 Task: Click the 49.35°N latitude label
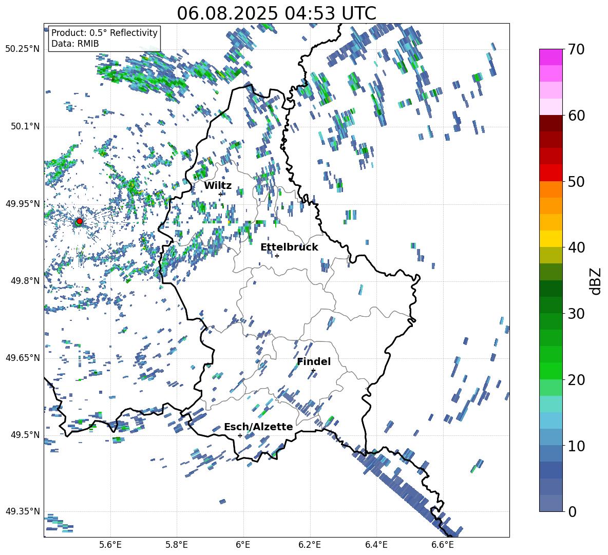click(x=23, y=511)
